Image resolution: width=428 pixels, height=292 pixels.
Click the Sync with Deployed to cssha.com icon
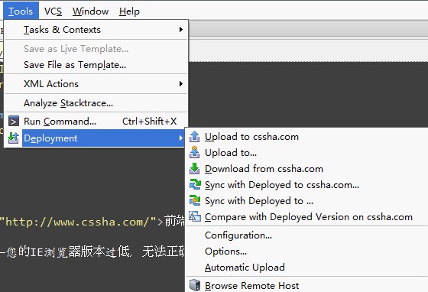pos(195,184)
